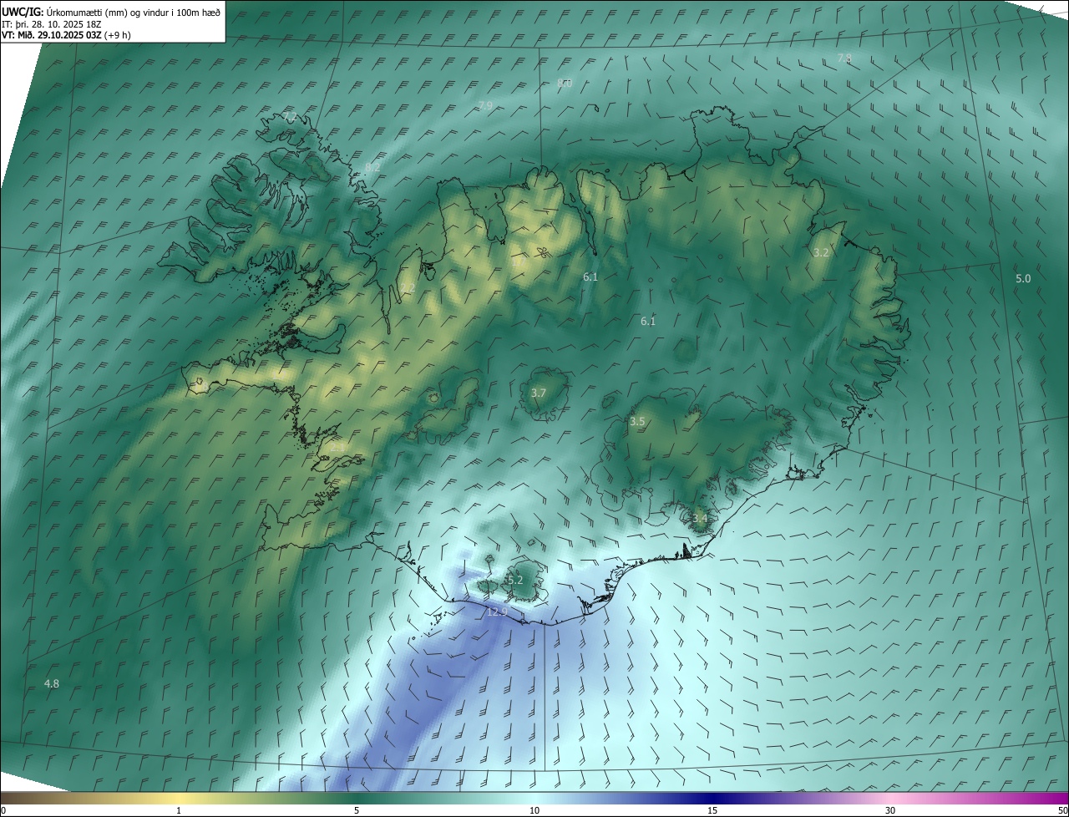Click the 2.1 value label on the map
The image size is (1069, 817).
[x=337, y=447]
